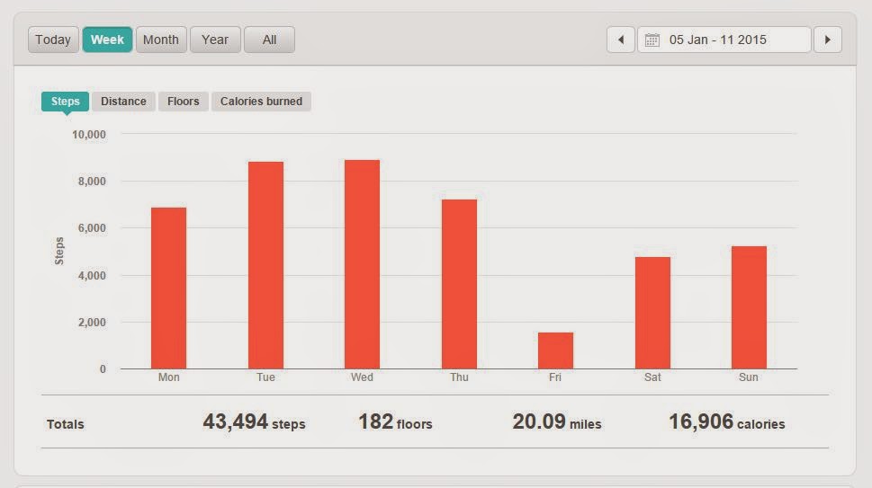Click the Thursday steps bar

click(x=459, y=284)
